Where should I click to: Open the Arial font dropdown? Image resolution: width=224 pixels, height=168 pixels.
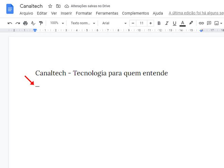click(x=114, y=23)
